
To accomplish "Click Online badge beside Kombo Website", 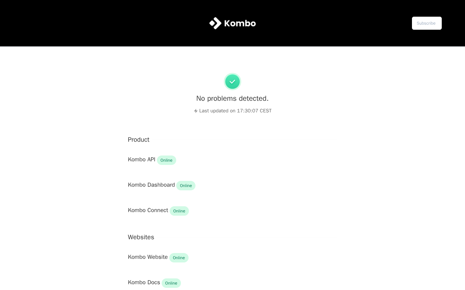I will [179, 258].
